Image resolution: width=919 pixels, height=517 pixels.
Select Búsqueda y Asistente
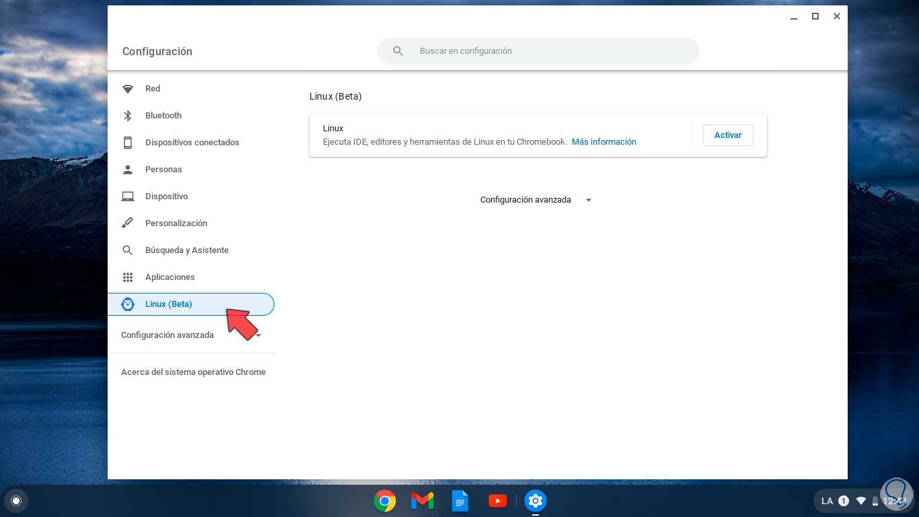click(x=191, y=250)
